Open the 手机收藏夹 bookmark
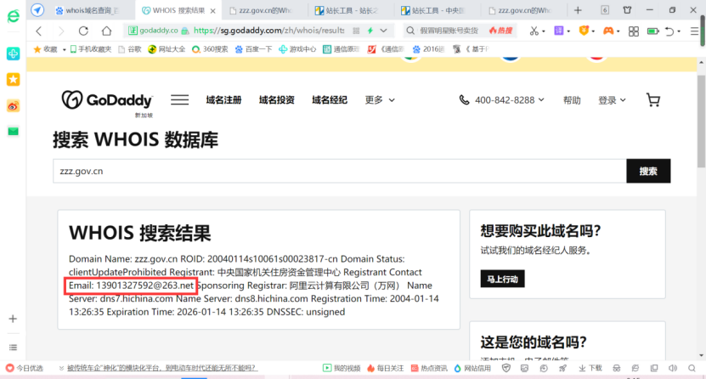 pos(91,49)
